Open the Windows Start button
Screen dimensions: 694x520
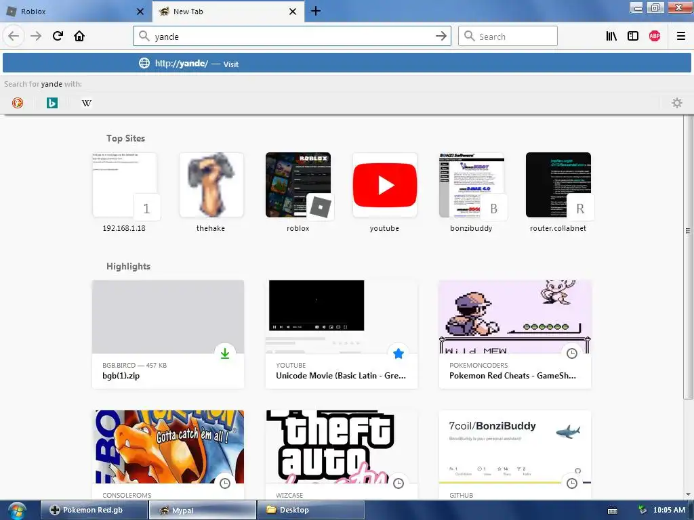[17, 511]
